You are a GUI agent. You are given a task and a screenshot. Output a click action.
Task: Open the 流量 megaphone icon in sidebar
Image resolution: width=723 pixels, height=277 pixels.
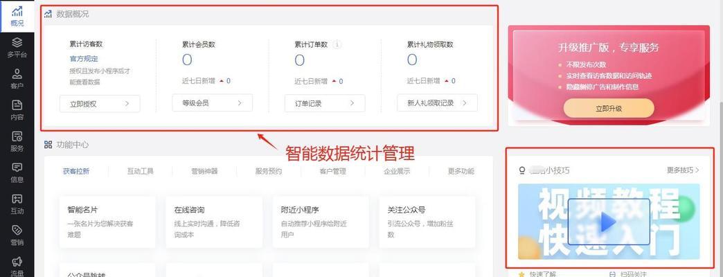[x=17, y=261]
